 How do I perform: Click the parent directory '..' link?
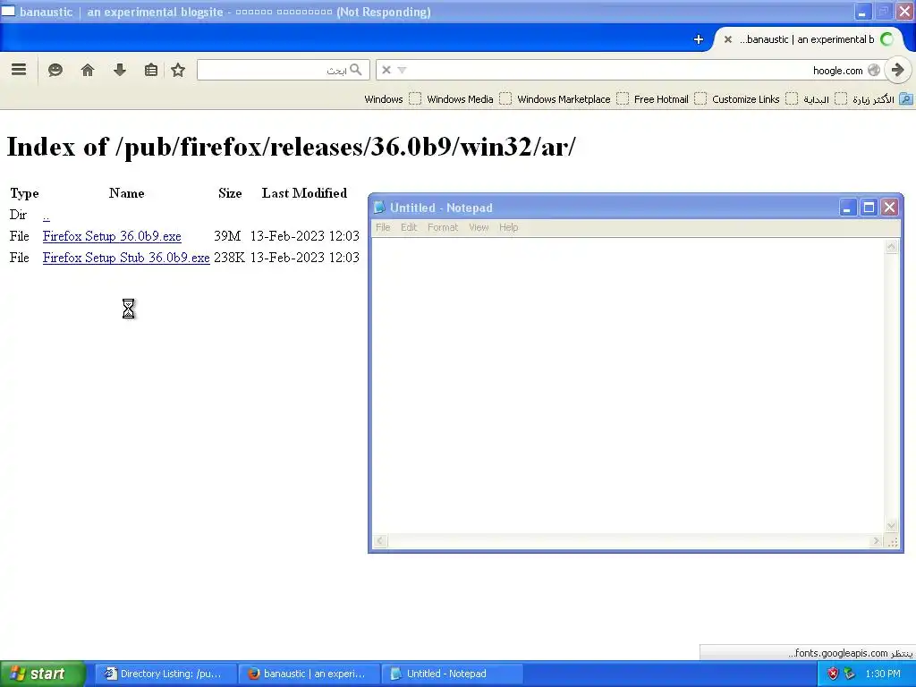(47, 216)
